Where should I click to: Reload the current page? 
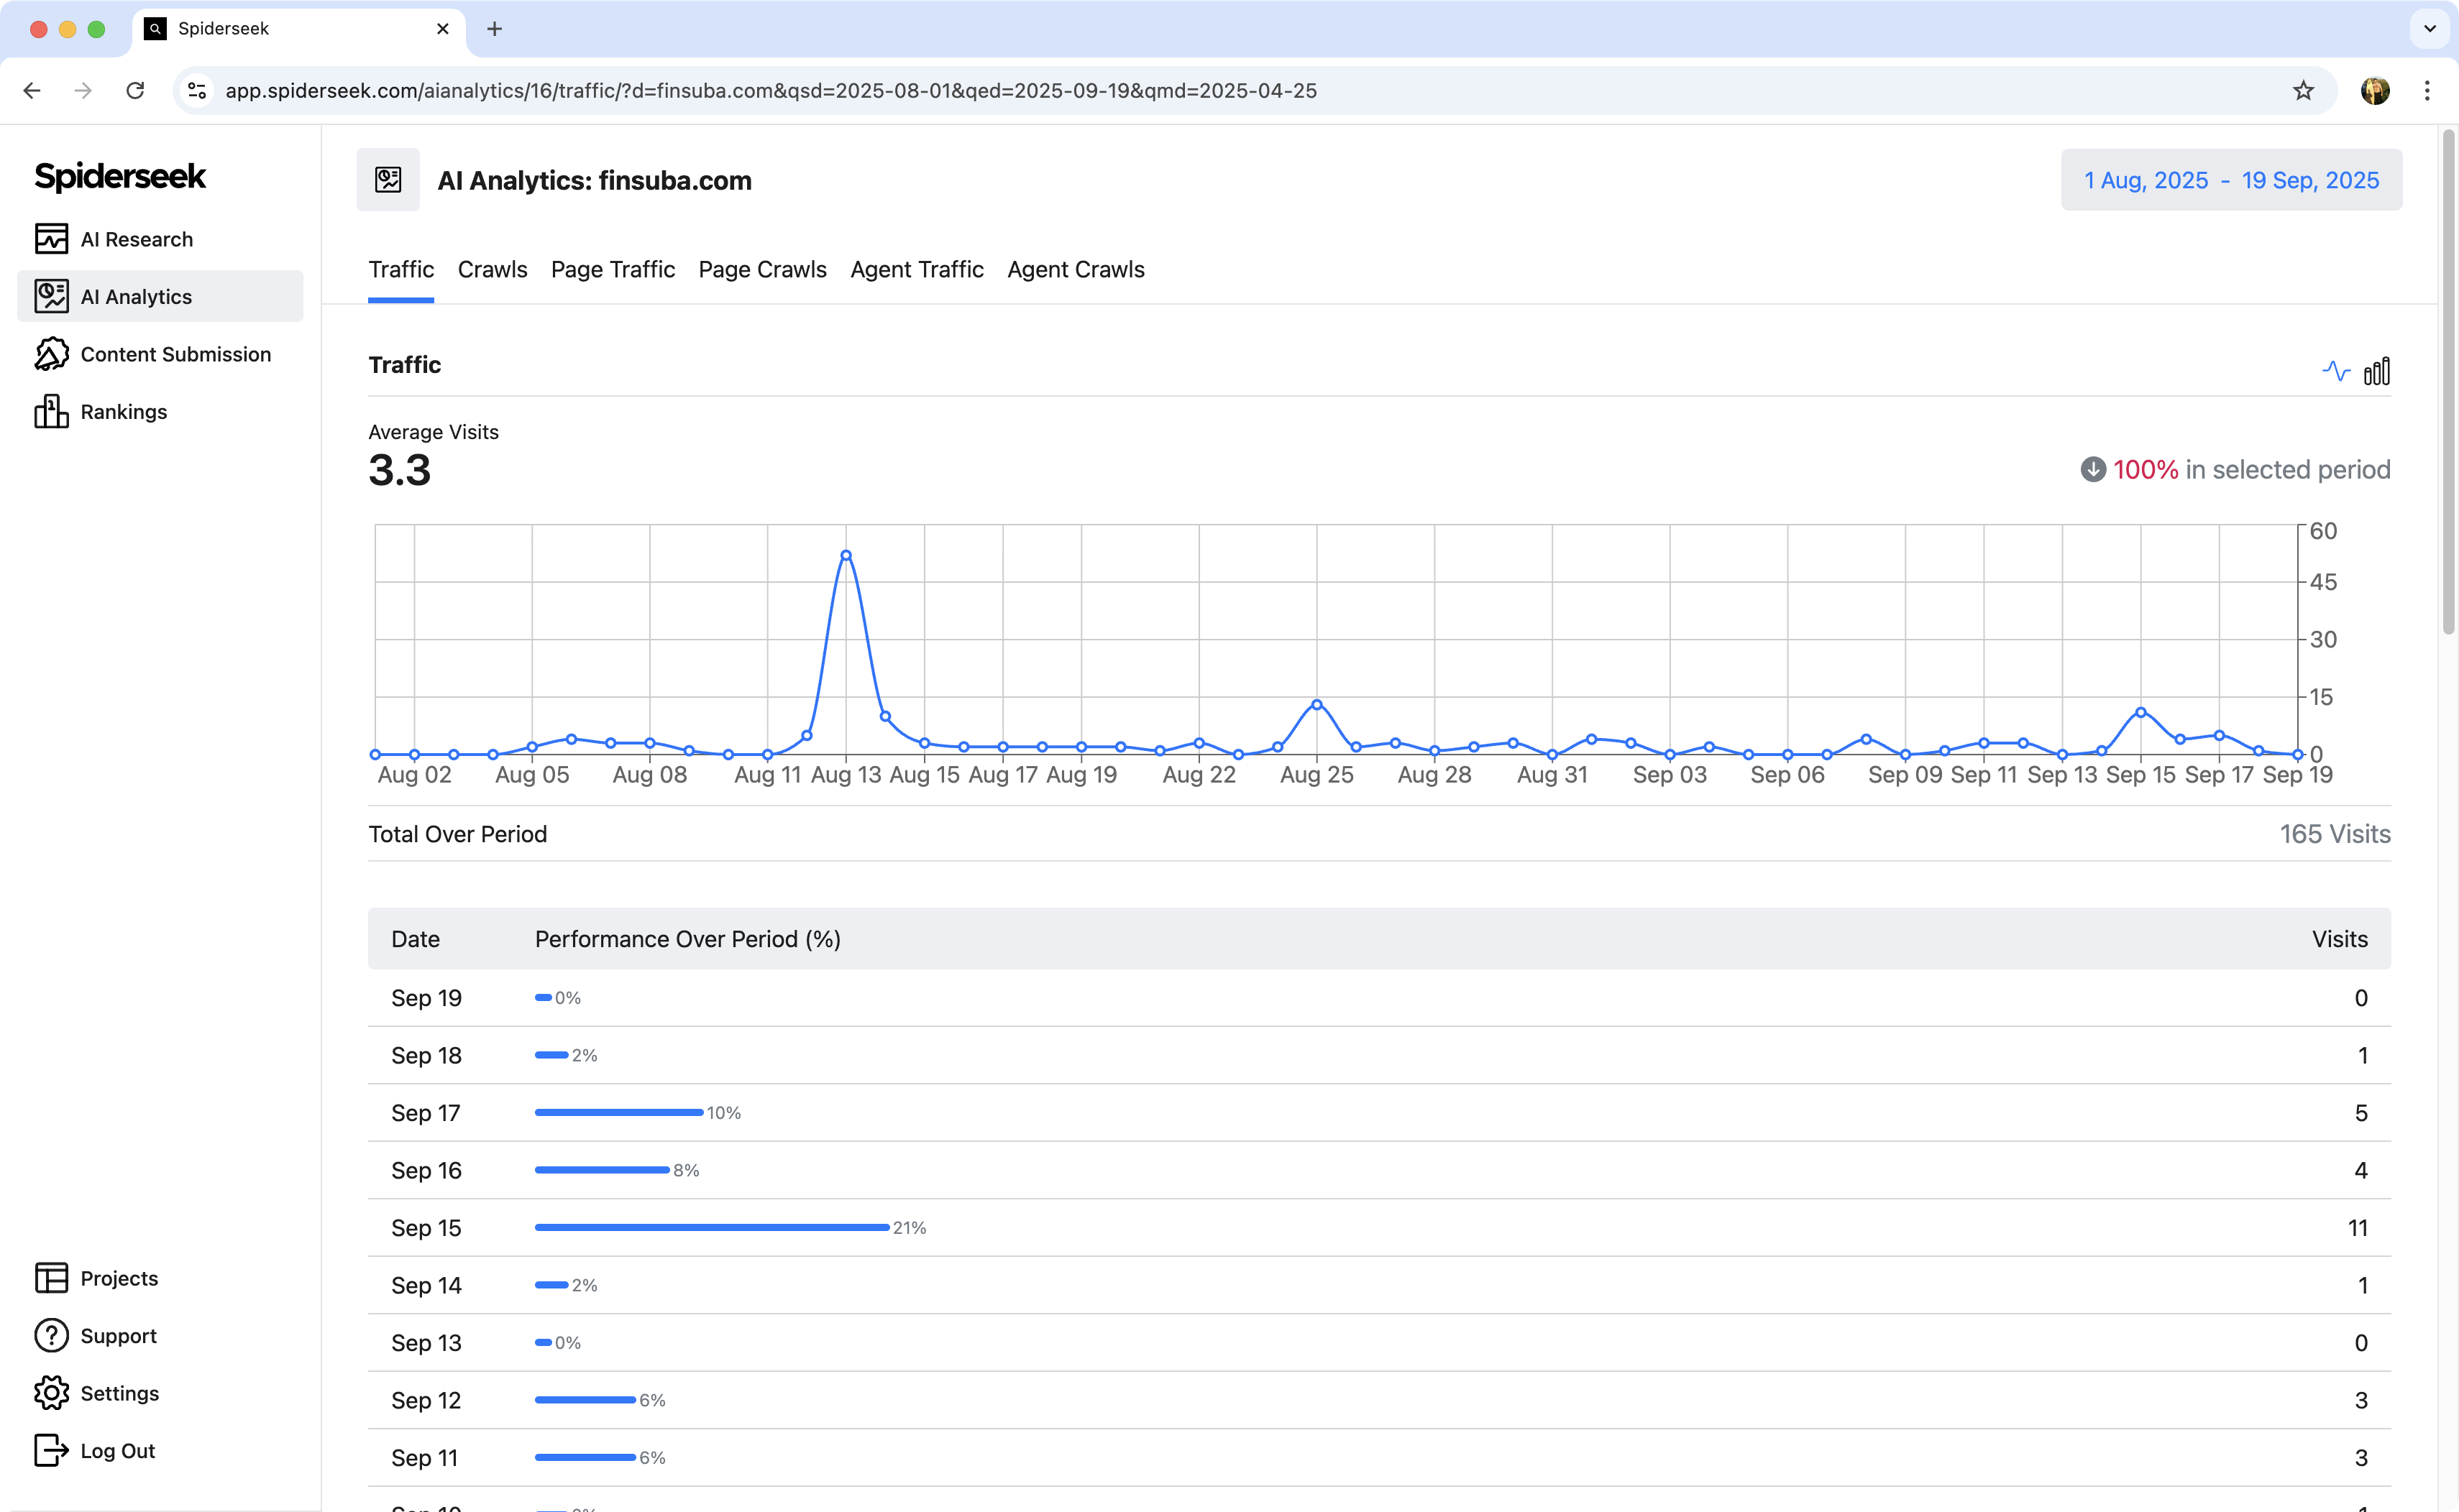[135, 91]
